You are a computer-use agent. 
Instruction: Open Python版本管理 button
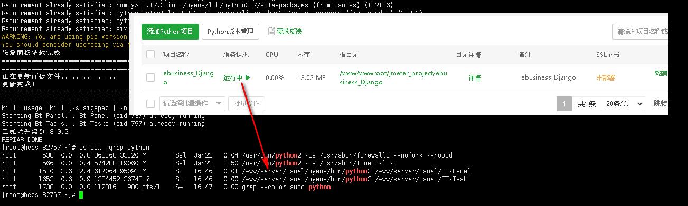[230, 31]
